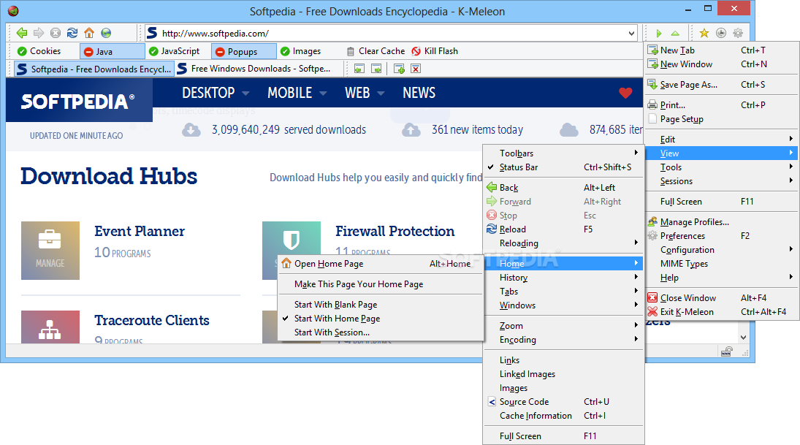Expand the Toolbars submenu
Screen dimensions: 800x445
pyautogui.click(x=563, y=153)
